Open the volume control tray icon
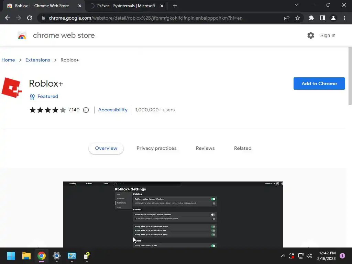 tap(309, 256)
